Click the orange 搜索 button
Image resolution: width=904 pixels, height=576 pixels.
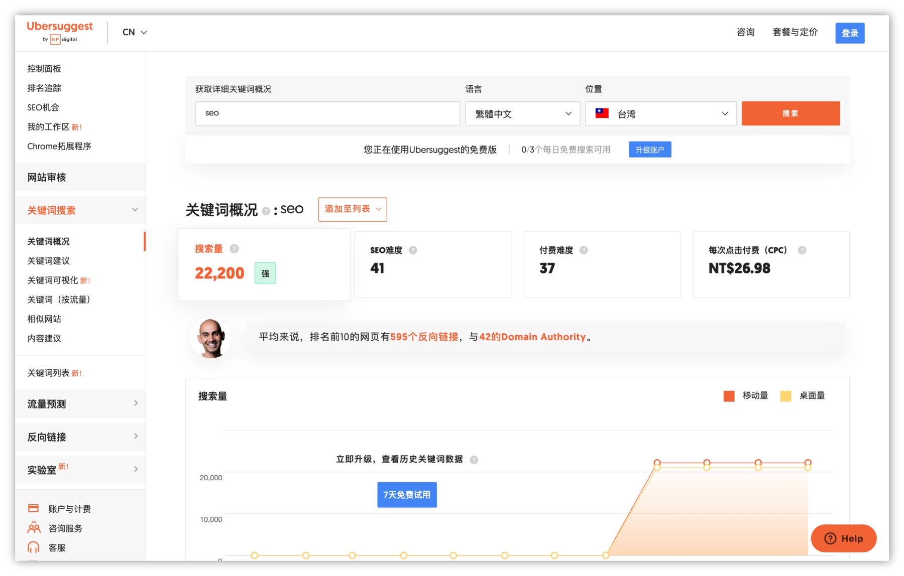pos(790,113)
